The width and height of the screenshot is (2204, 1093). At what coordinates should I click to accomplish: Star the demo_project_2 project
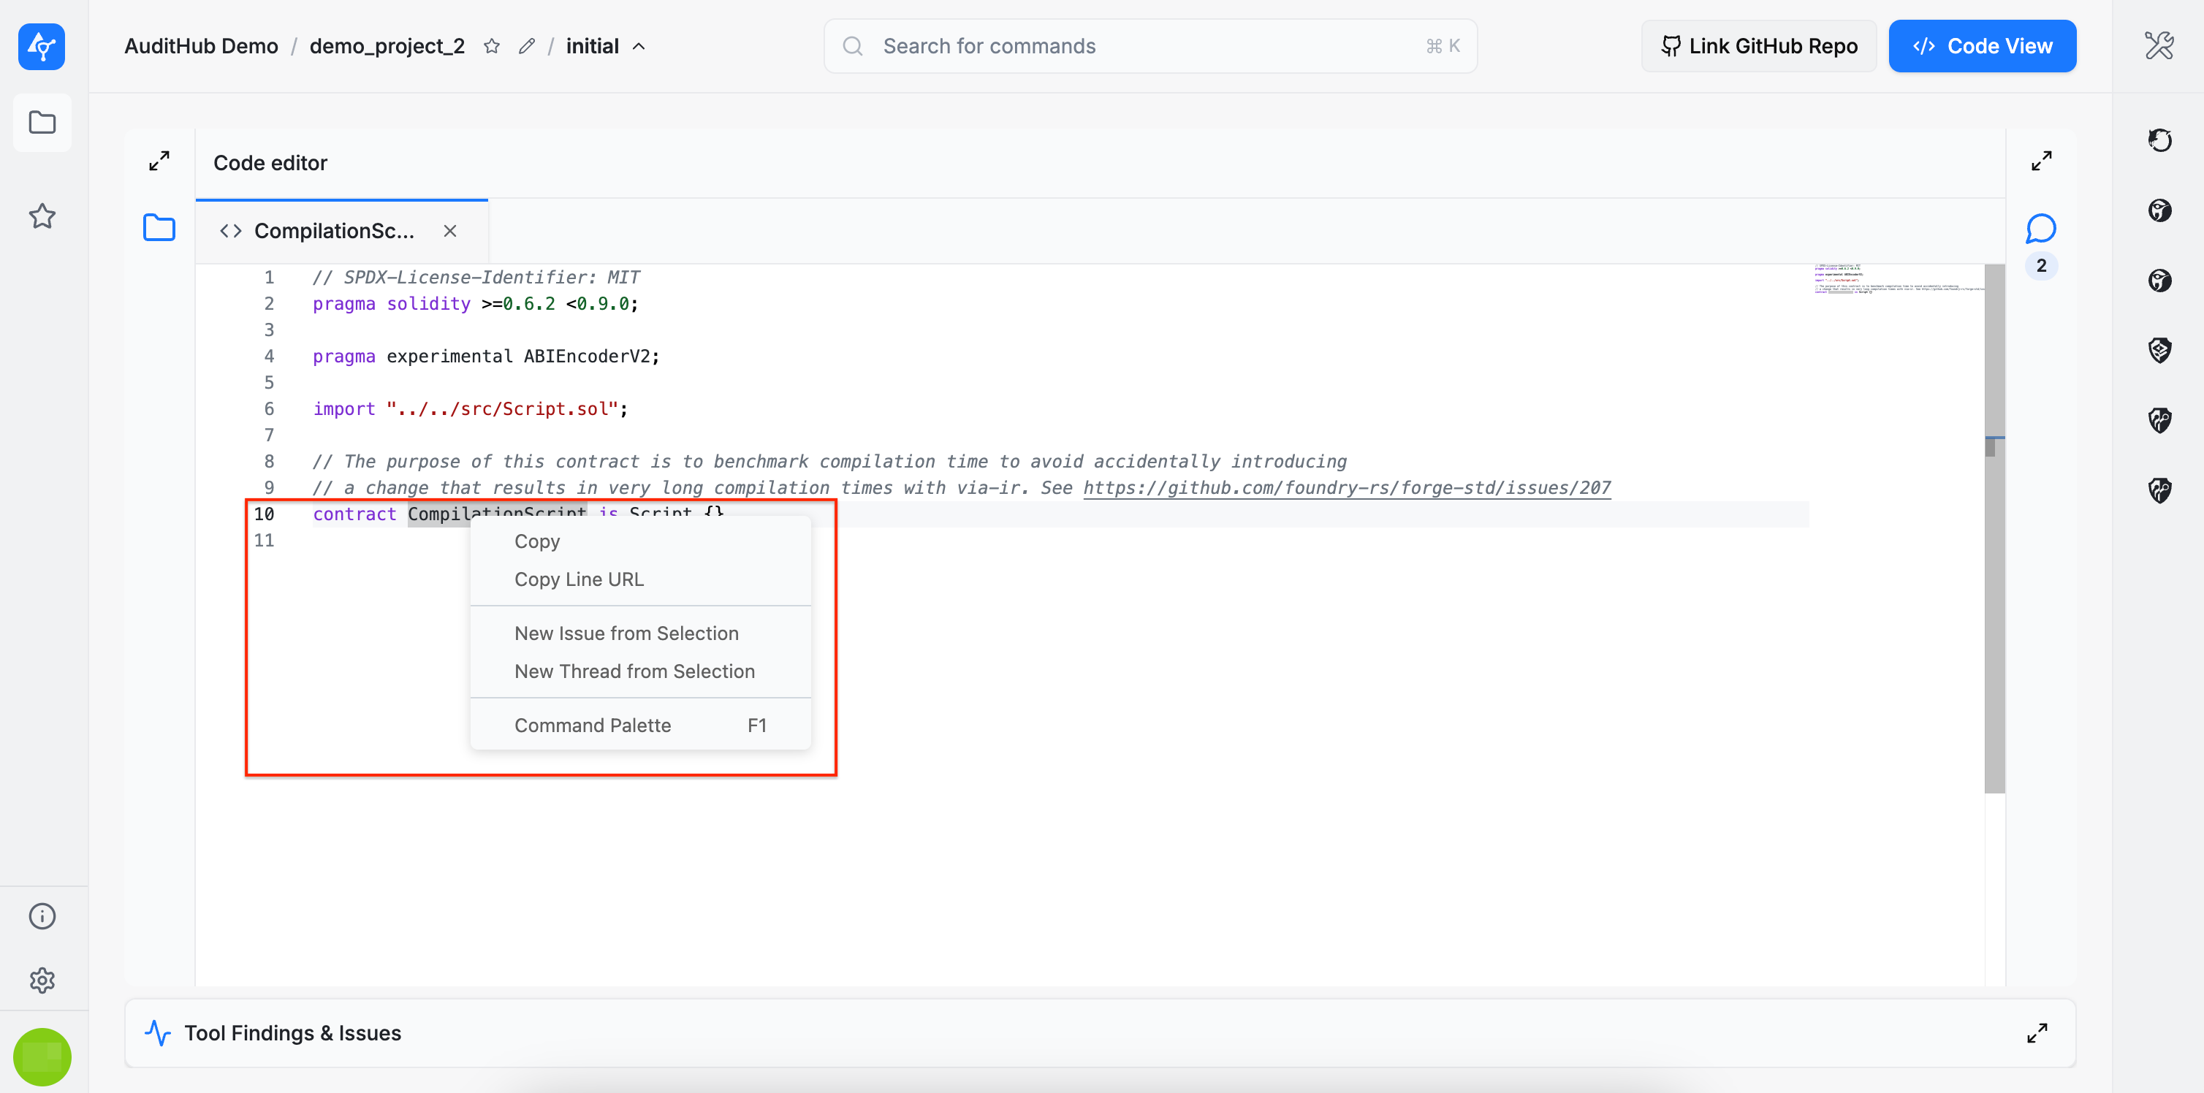coord(491,46)
